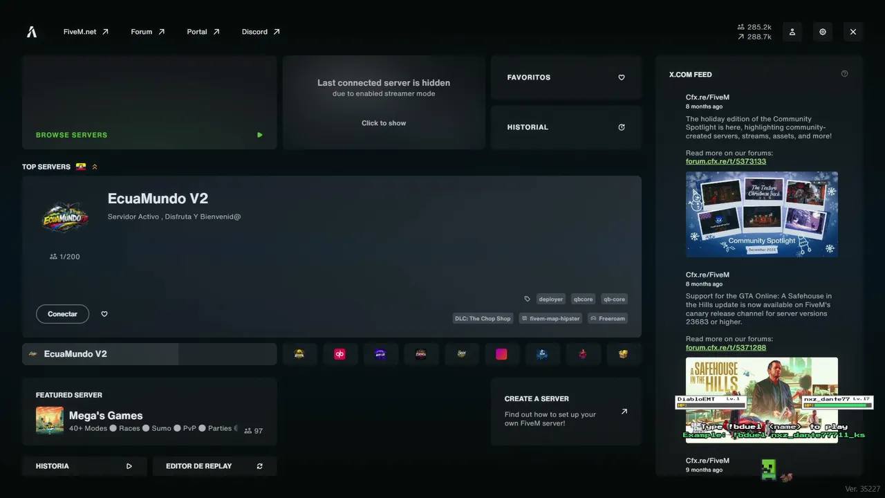The height and width of the screenshot is (498, 885).
Task: Click the fivem-map-hipster tag
Action: (550, 319)
